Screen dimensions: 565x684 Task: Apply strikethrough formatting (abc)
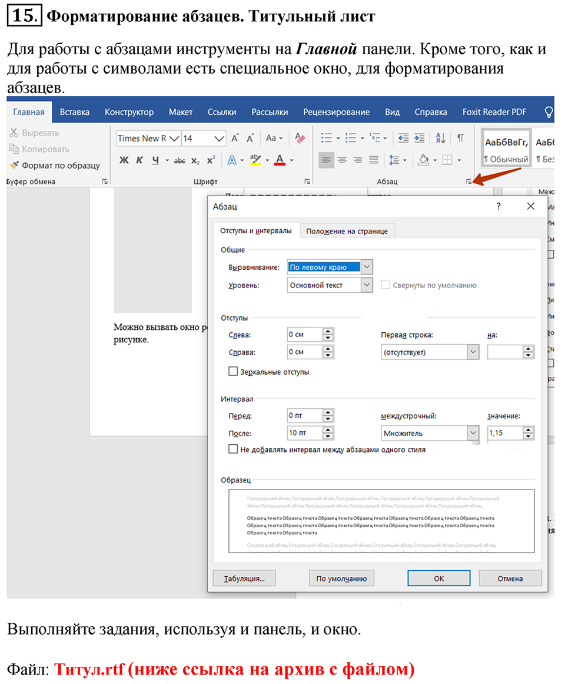pyautogui.click(x=180, y=160)
